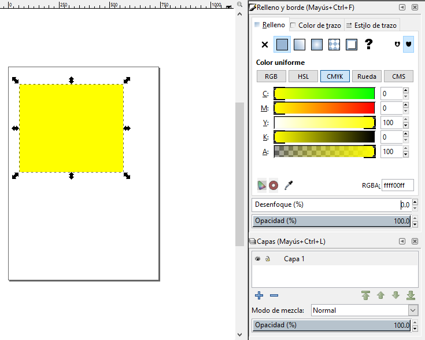Raise layer one step up icon
Viewport: 425px width, 340px height.
pos(381,295)
